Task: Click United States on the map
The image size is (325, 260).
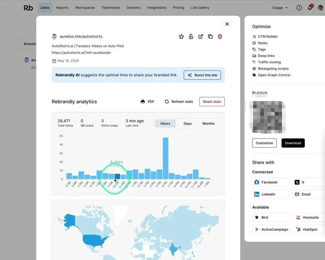Action: [93, 240]
